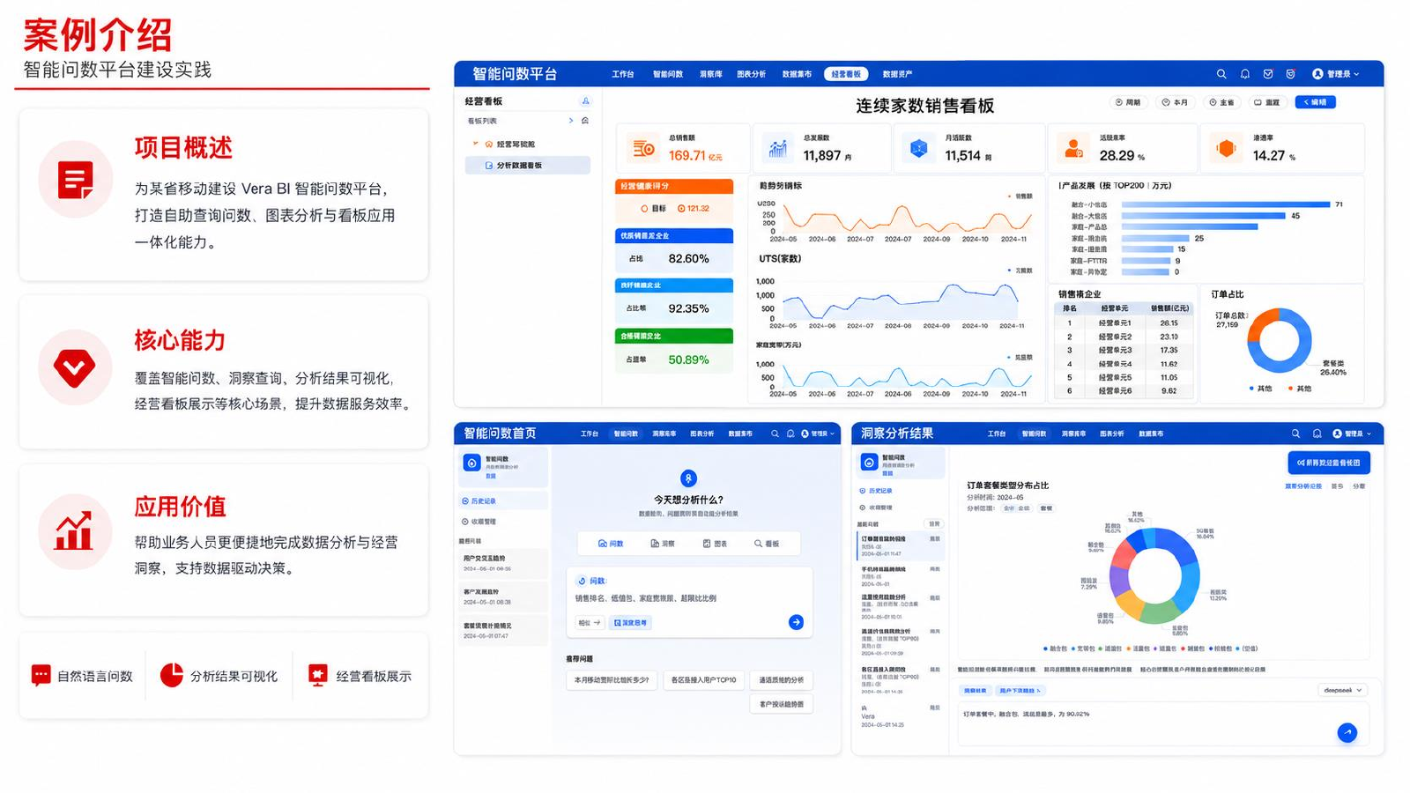Open 管理员 dropdown in 洞察分析结果 header
This screenshot has height=793, width=1410.
coord(1353,434)
